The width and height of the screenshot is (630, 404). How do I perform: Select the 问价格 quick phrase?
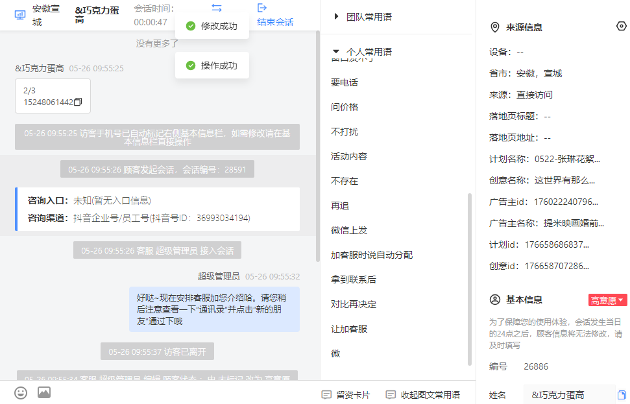[x=345, y=107]
